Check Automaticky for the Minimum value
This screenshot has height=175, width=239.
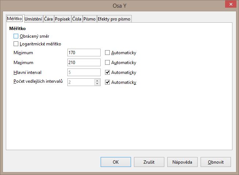click(x=108, y=53)
